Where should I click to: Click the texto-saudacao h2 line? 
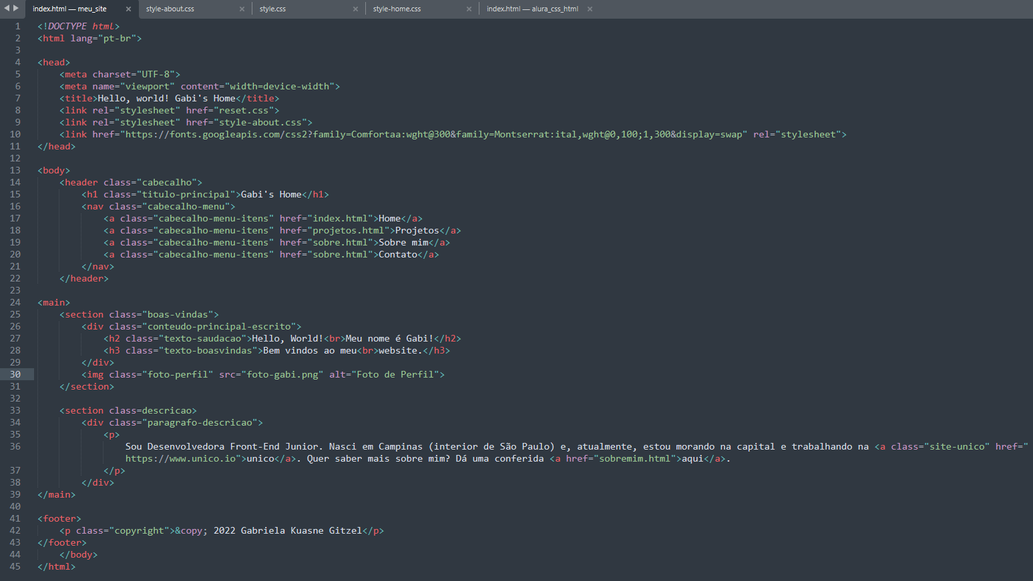click(282, 338)
